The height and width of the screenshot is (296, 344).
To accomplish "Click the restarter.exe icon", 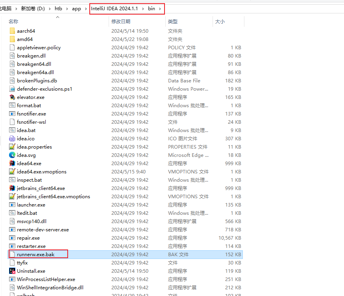I will (12, 246).
